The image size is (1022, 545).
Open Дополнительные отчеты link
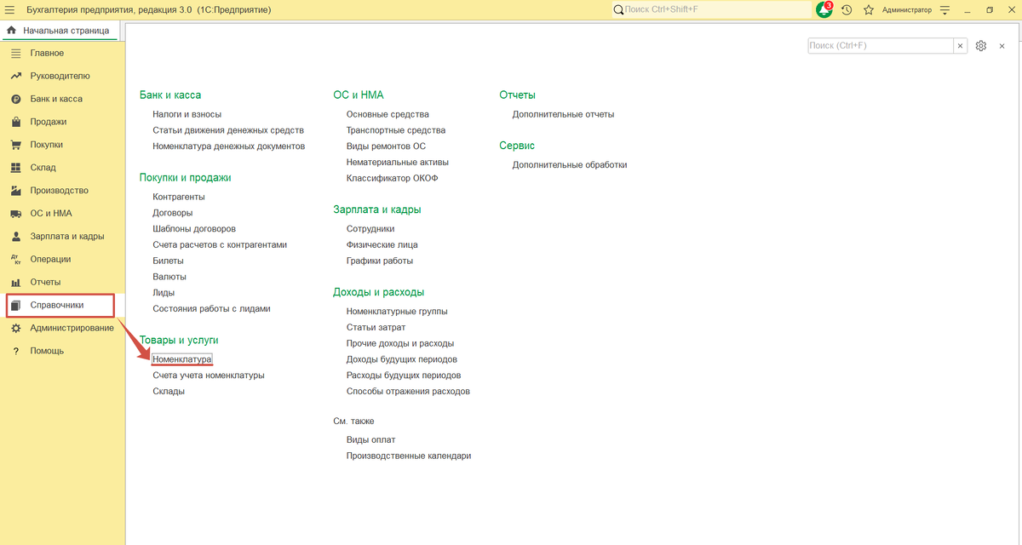click(563, 114)
